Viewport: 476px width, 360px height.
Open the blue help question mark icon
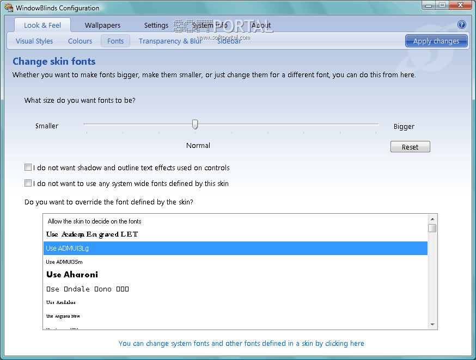coord(462,24)
